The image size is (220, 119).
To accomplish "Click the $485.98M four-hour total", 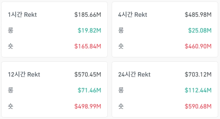I will tap(198, 15).
